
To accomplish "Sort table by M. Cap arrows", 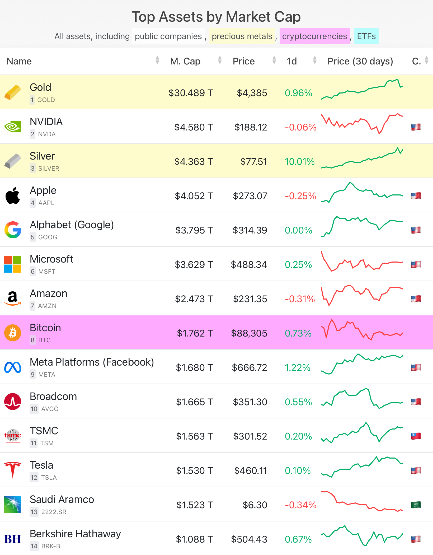I will [x=220, y=60].
